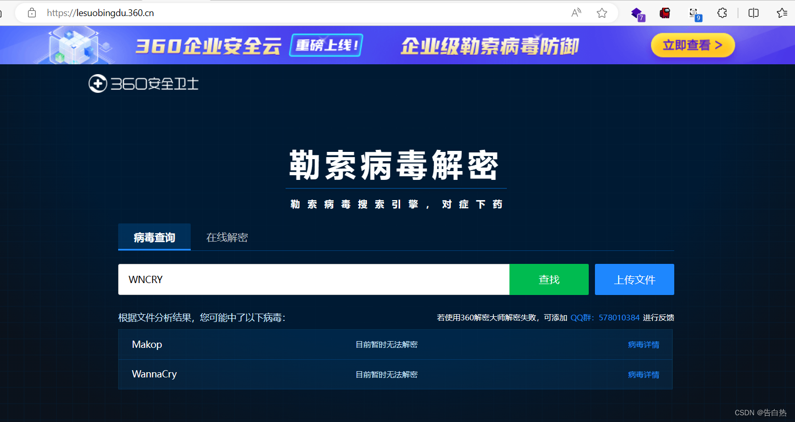Click the 立即查看 banner button

click(693, 45)
